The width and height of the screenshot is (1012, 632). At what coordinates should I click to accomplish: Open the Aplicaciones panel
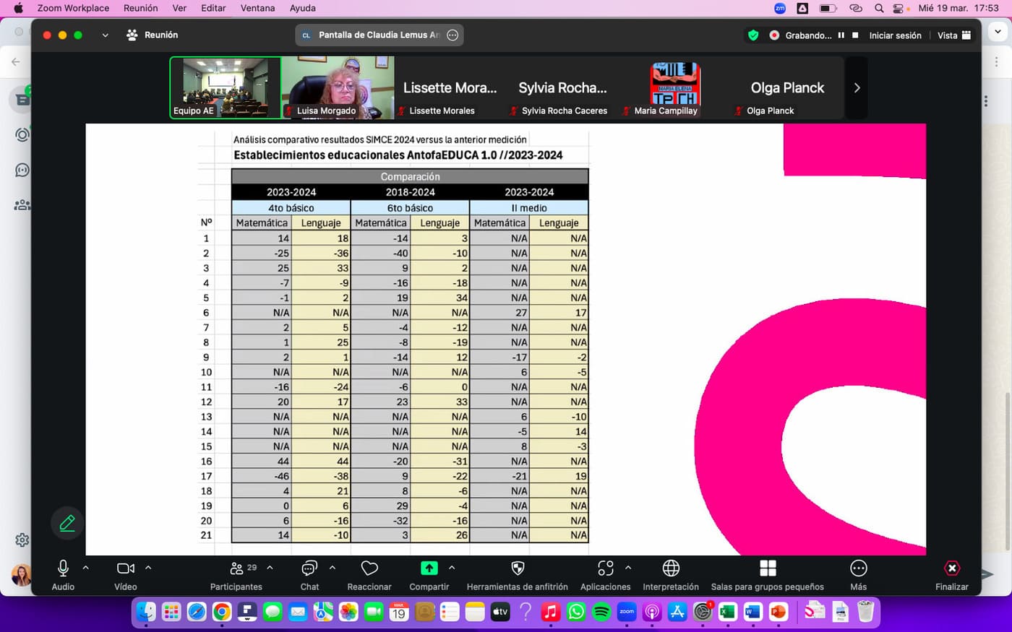606,575
